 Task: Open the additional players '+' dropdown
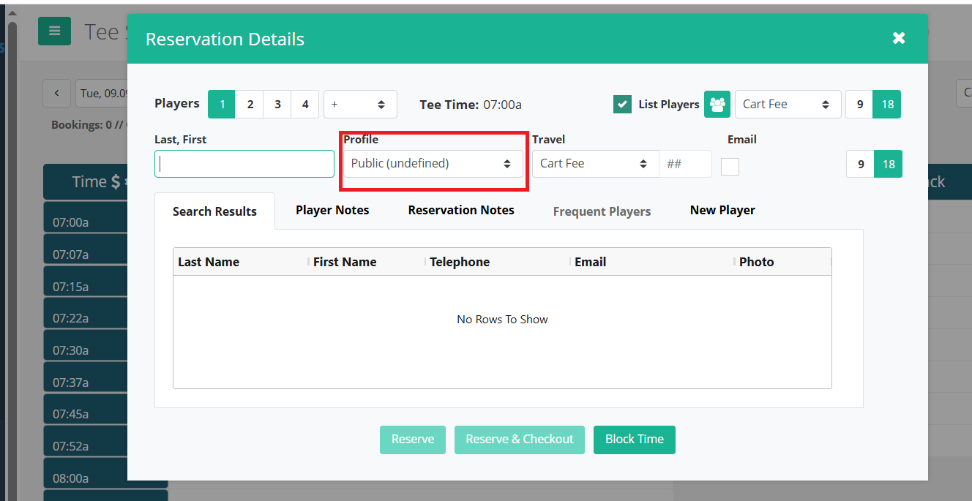point(360,105)
